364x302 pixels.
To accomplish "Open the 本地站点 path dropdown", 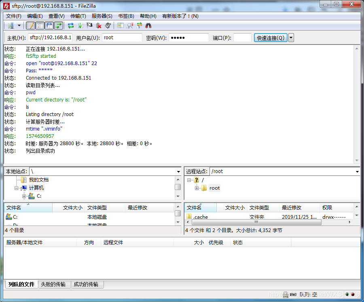I will click(178, 171).
